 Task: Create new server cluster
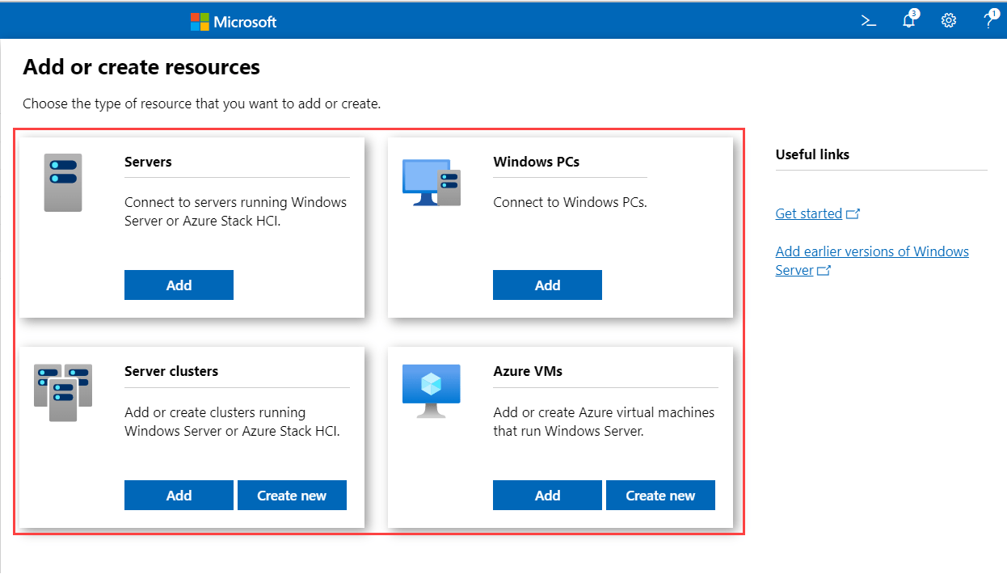tap(292, 495)
